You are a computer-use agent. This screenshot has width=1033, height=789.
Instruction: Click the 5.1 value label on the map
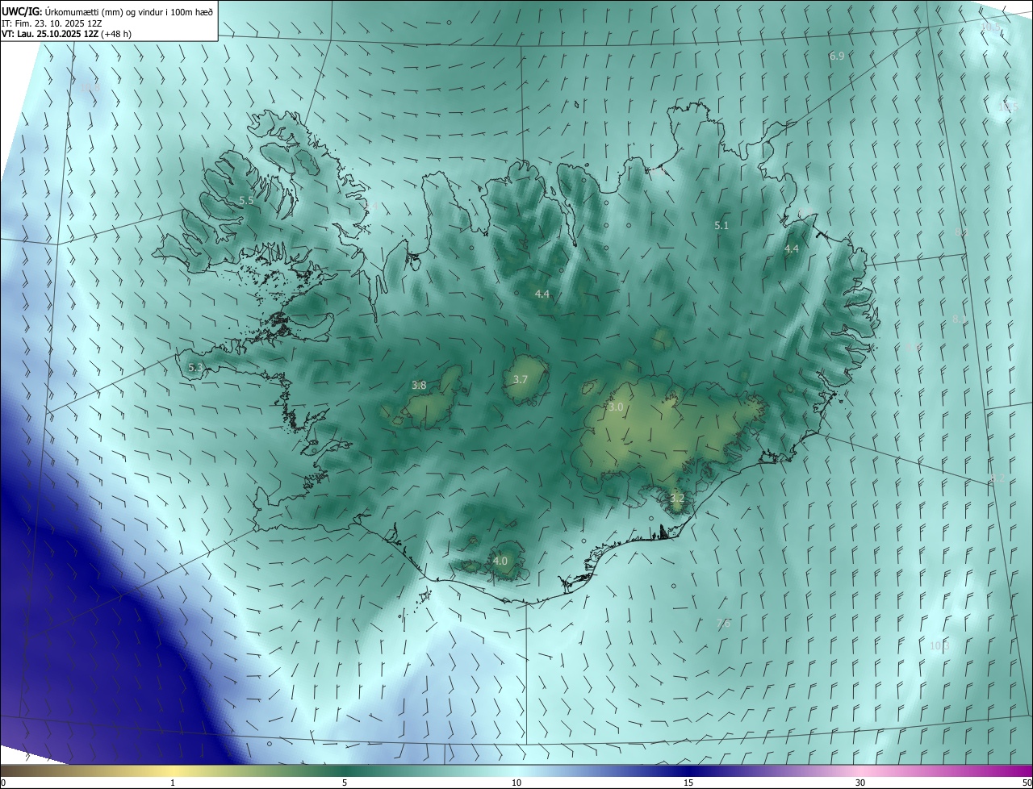[x=721, y=226]
